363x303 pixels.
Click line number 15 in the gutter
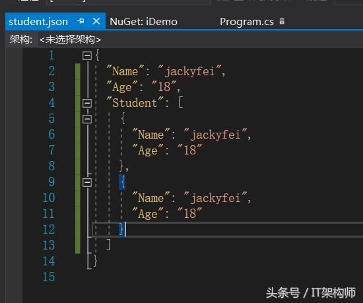tap(49, 277)
